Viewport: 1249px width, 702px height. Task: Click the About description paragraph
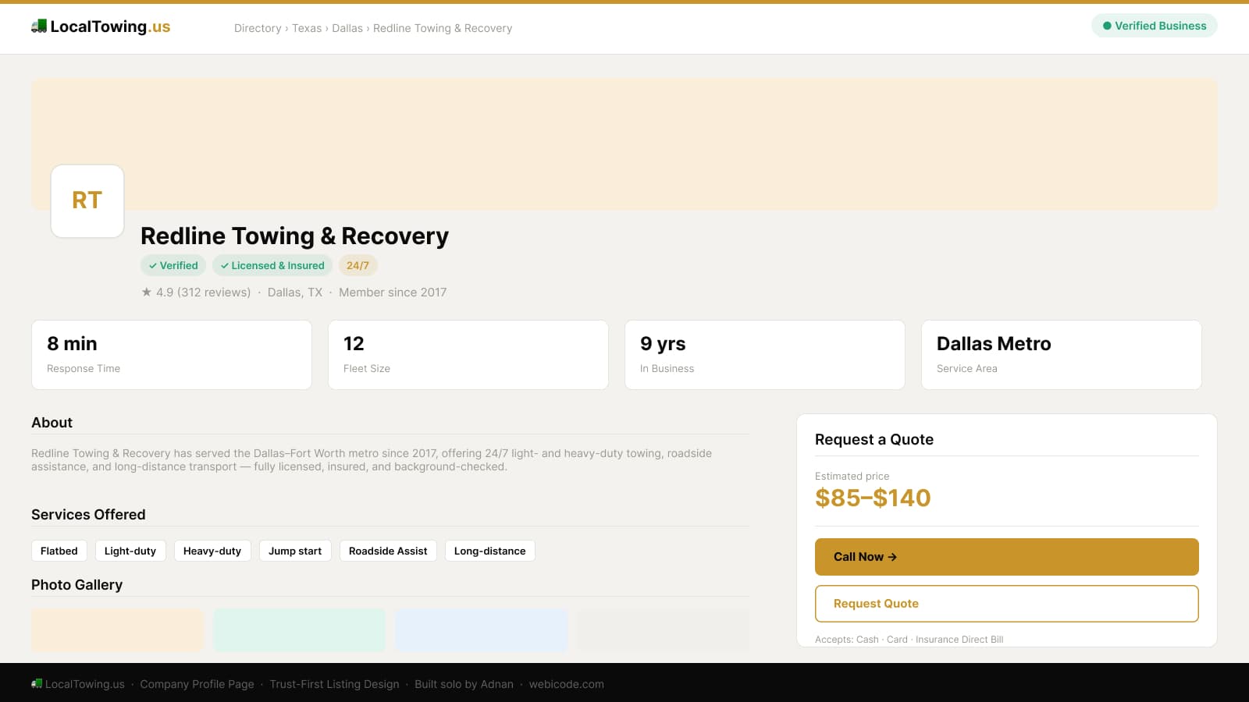tap(372, 460)
